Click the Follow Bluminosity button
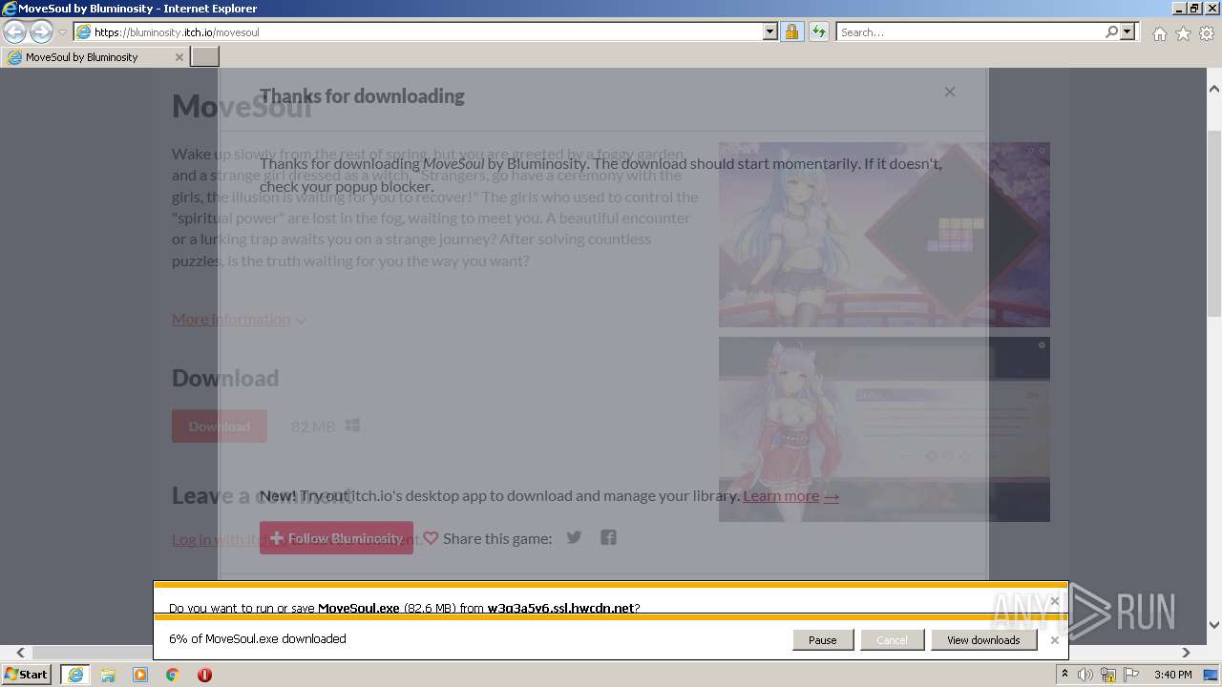 point(336,538)
